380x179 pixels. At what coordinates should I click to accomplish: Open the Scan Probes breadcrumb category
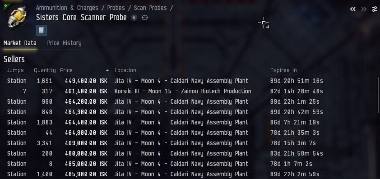pos(150,8)
